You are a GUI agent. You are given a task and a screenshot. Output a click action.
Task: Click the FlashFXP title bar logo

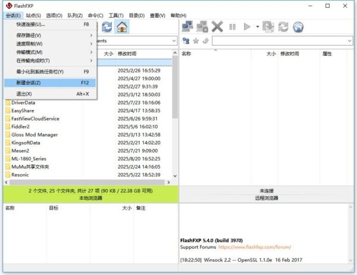coord(9,5)
